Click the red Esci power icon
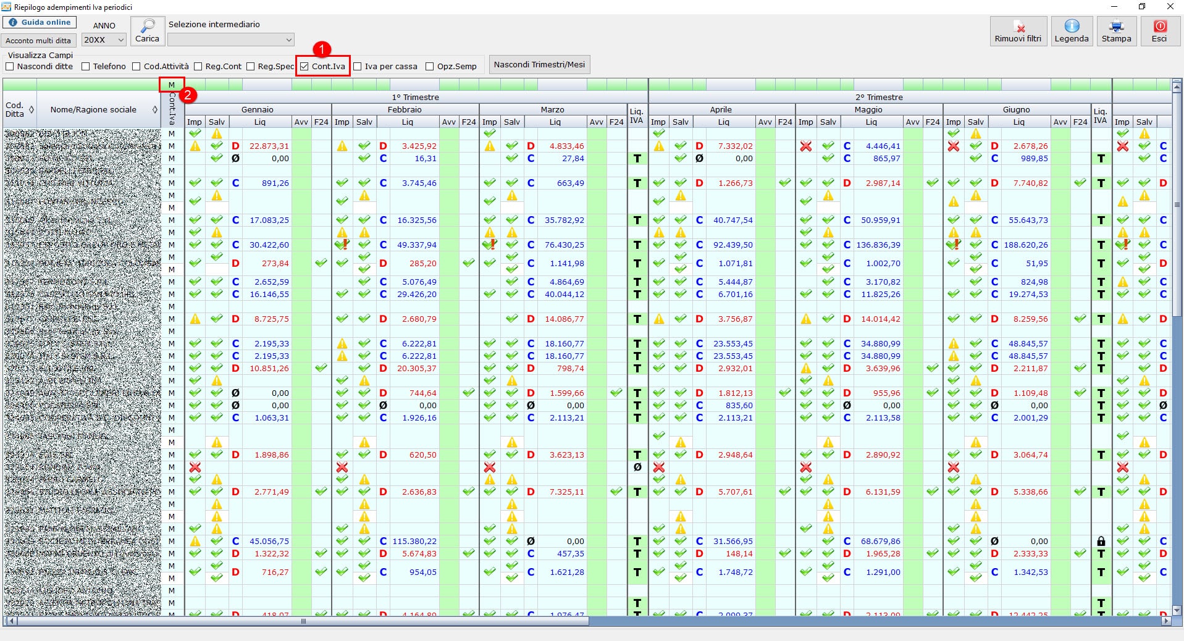The height and width of the screenshot is (641, 1184). tap(1159, 27)
